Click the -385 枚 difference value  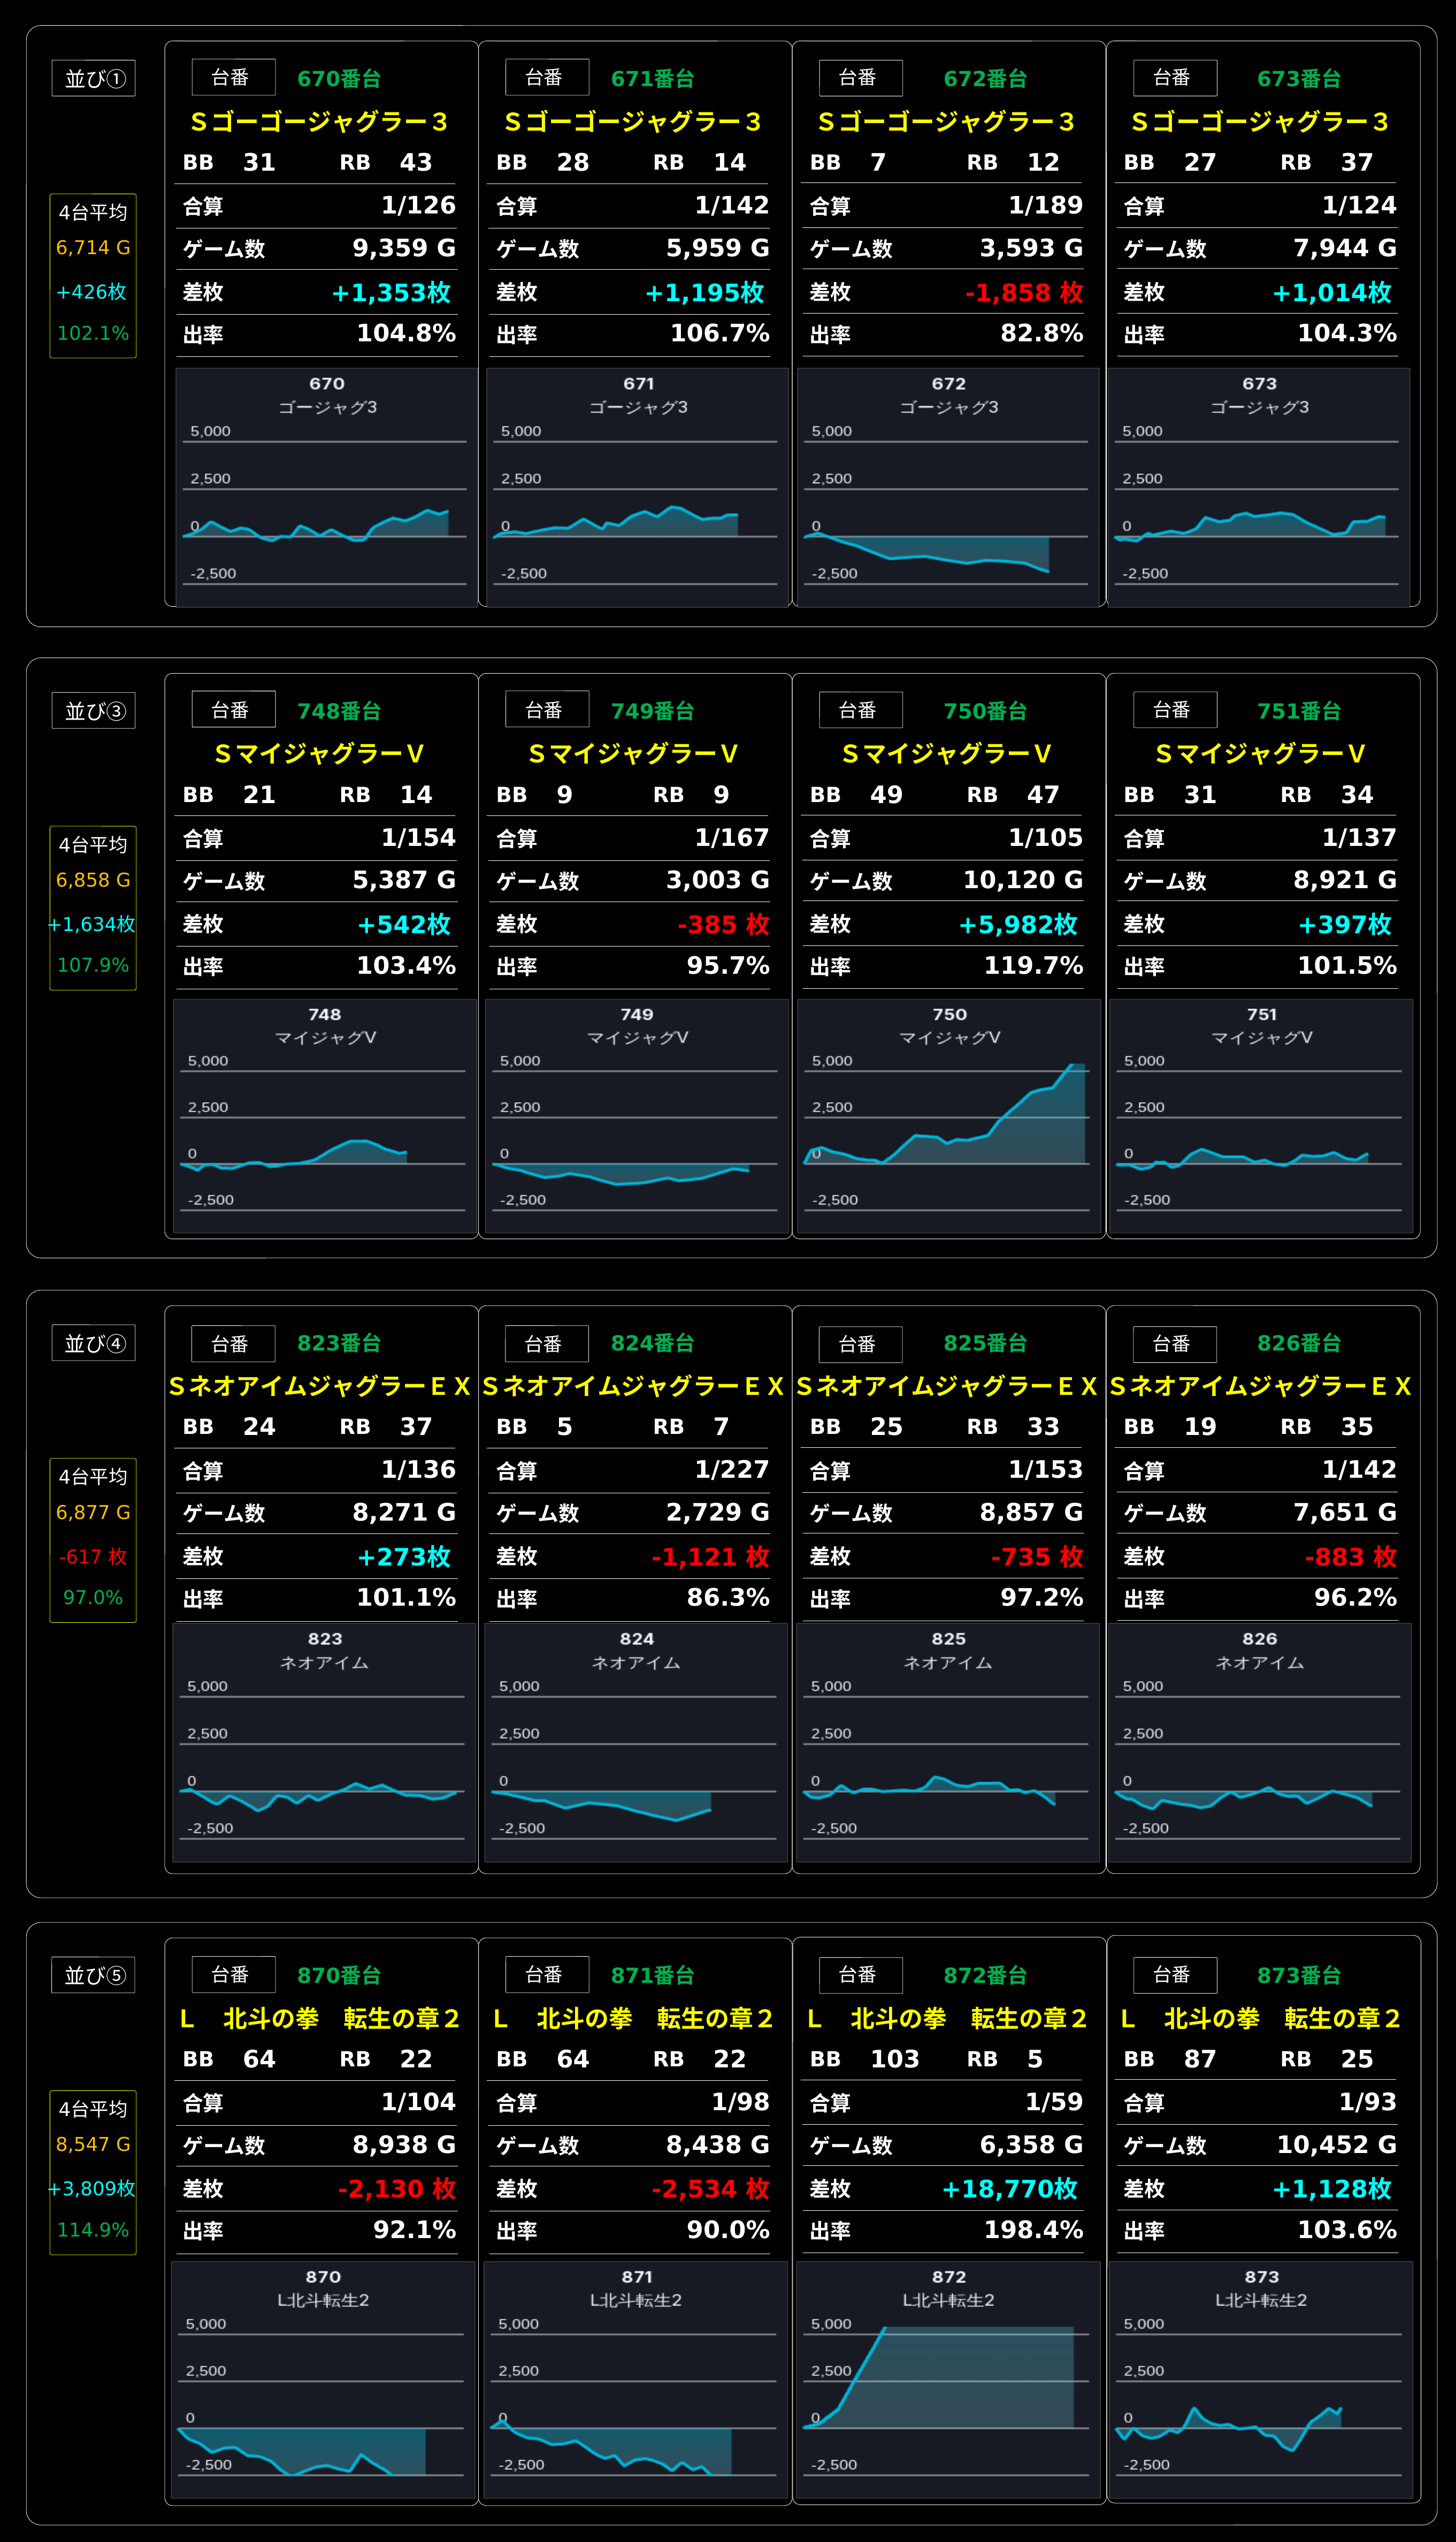tap(723, 925)
